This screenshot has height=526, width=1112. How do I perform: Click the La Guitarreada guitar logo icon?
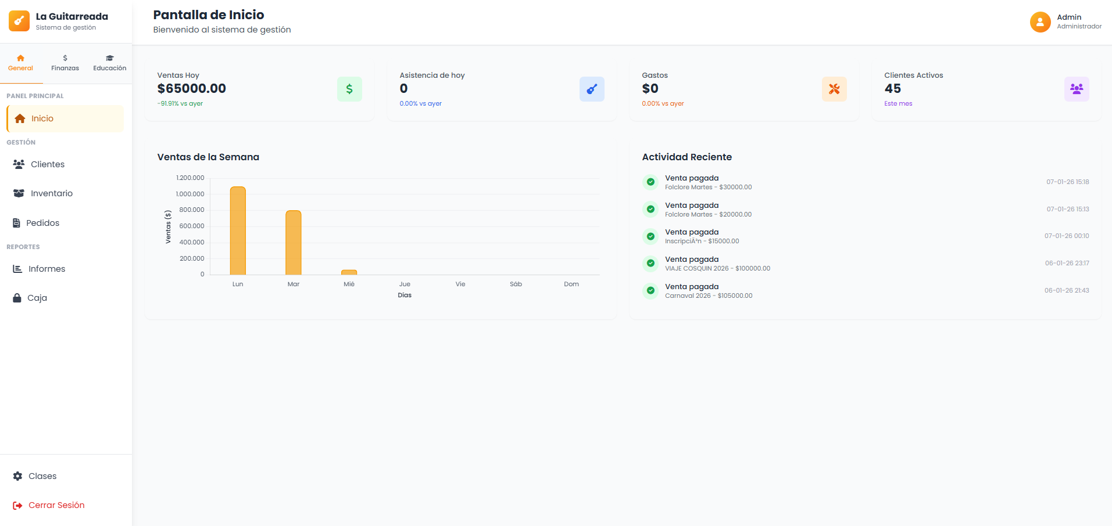[19, 21]
